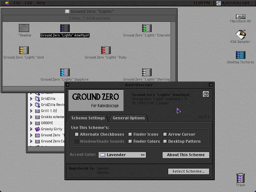This screenshot has width=256, height=192.
Task: Click the question mark help icon in Kaleidoscope
Action: [206, 94]
